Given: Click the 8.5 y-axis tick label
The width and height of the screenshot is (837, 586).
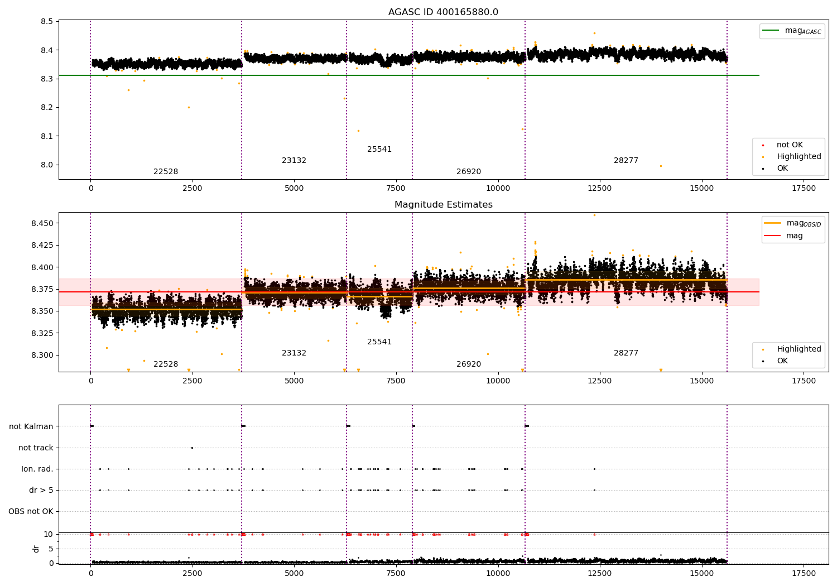Looking at the screenshot, I should pyautogui.click(x=47, y=22).
